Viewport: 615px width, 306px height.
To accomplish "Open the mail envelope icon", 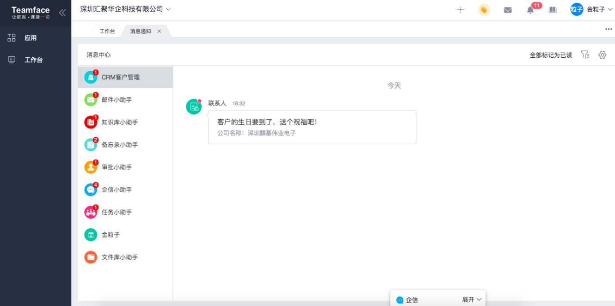I will [x=508, y=10].
